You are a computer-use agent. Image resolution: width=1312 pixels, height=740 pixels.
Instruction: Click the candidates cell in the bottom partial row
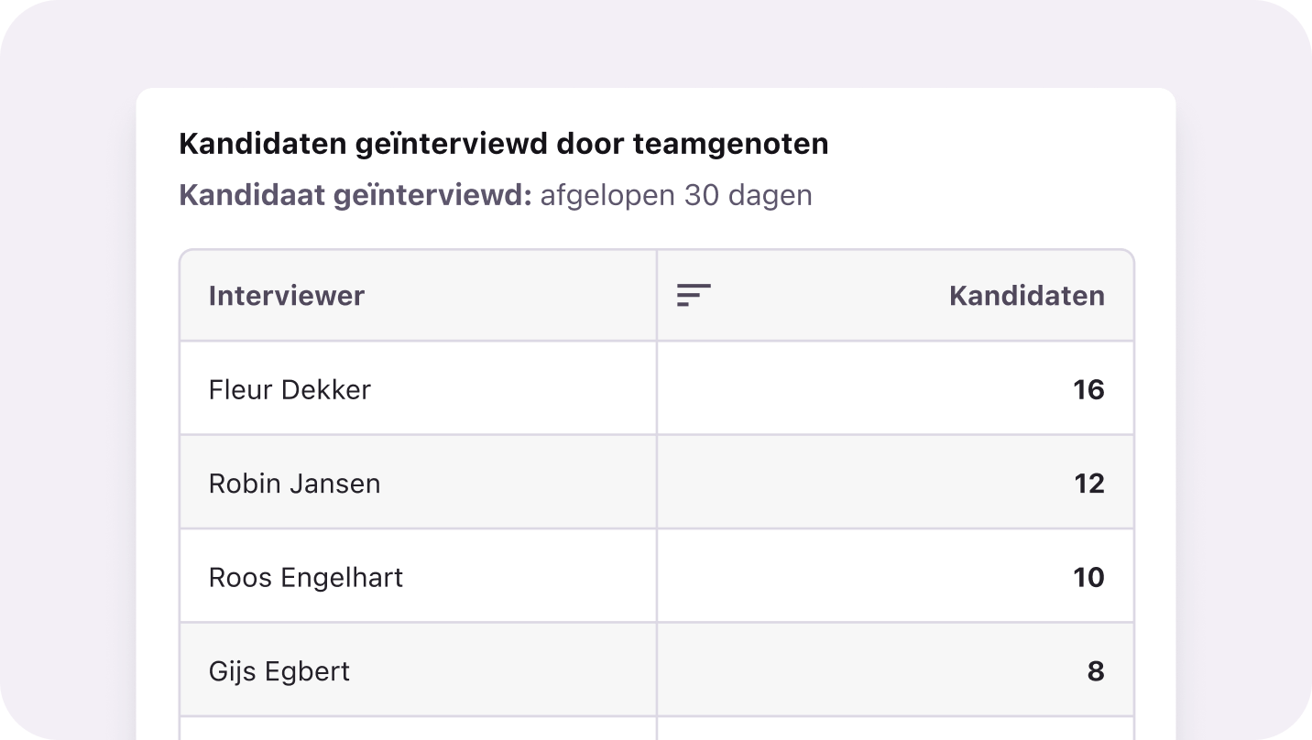pyautogui.click(x=894, y=729)
